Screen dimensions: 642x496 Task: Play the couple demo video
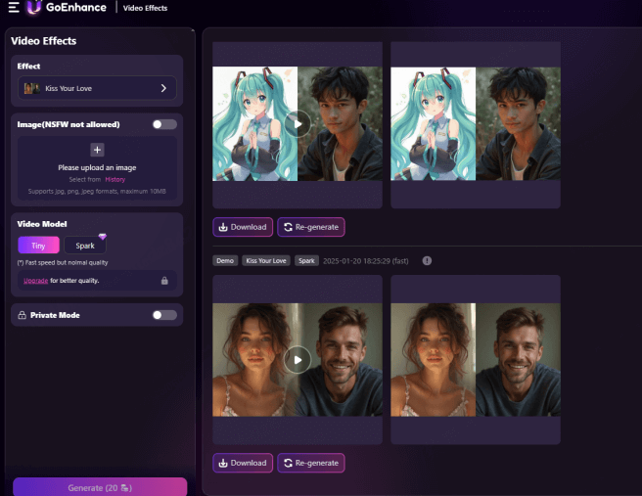pyautogui.click(x=298, y=360)
